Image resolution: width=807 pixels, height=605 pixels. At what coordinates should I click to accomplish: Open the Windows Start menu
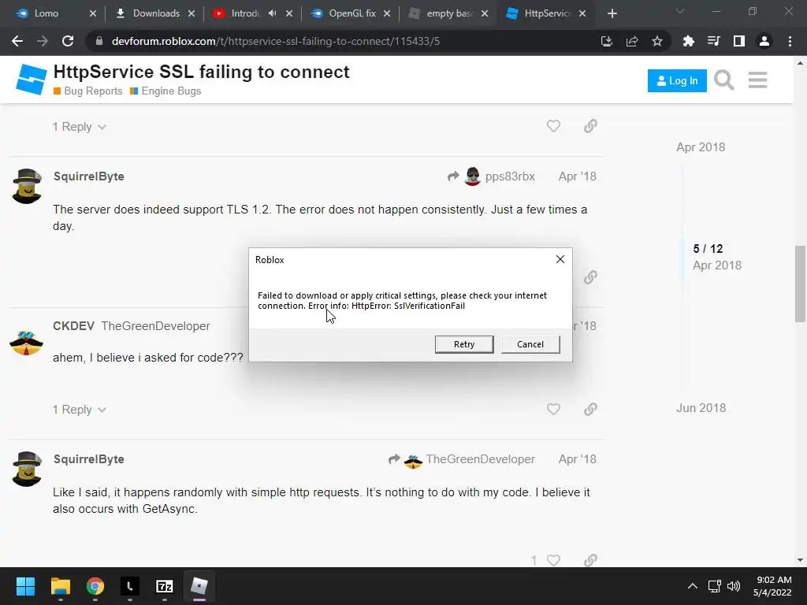point(25,586)
